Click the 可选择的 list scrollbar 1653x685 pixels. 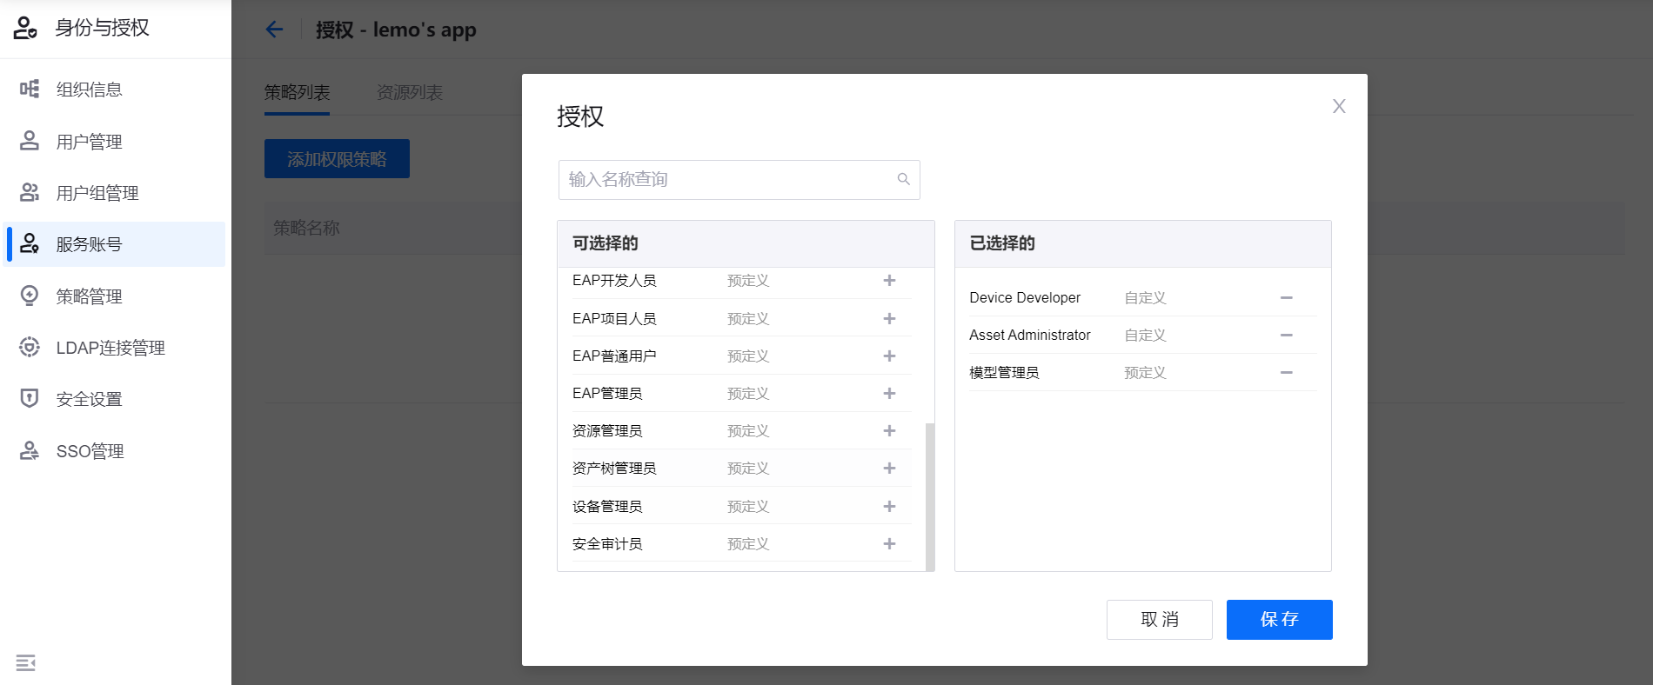930,495
